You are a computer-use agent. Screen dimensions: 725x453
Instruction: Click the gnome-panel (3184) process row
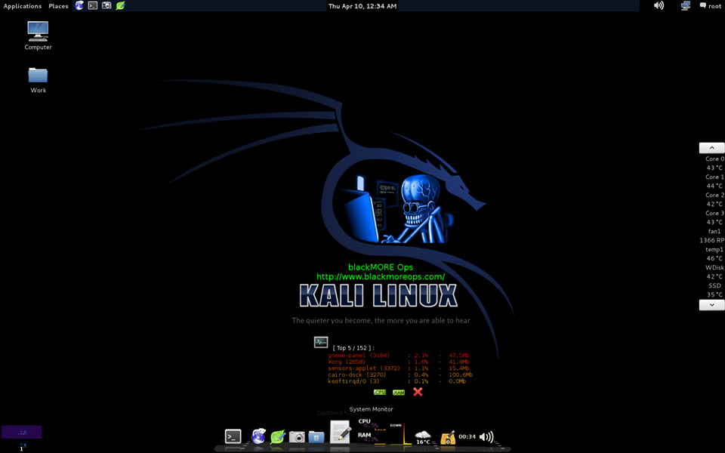[399, 356]
